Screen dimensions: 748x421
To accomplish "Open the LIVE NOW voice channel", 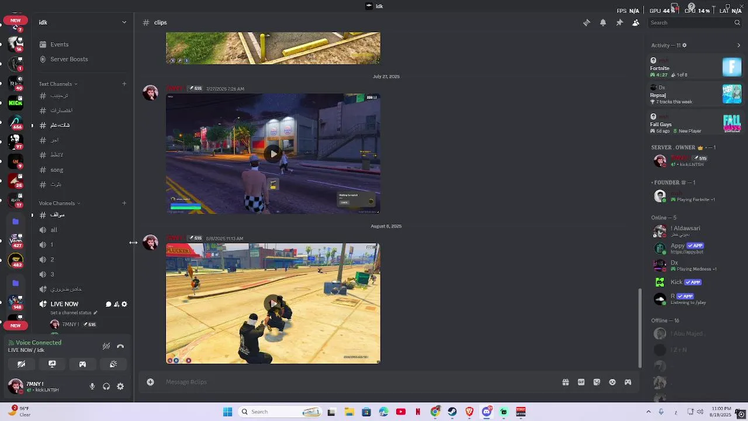I will [x=64, y=304].
